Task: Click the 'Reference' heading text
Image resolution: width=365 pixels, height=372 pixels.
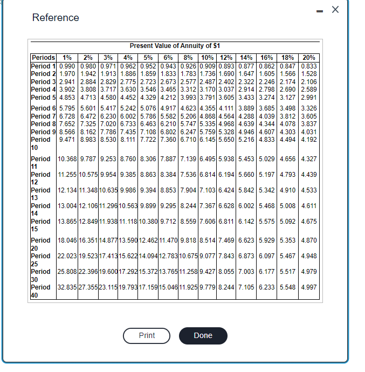Action: (x=56, y=18)
